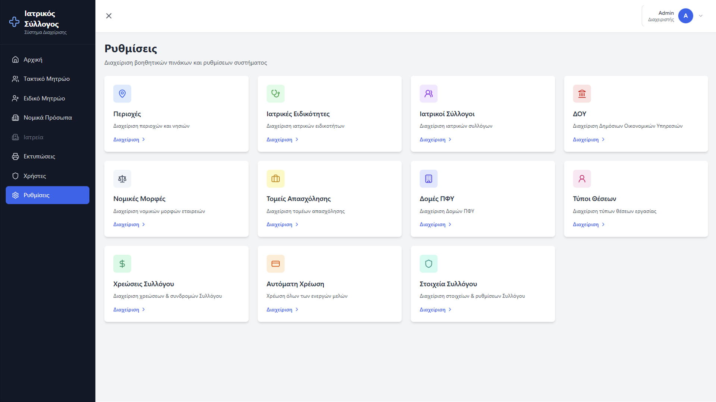Click the dollar icon for Χρεώσεις Συλλόγου
The image size is (716, 402).
122,264
